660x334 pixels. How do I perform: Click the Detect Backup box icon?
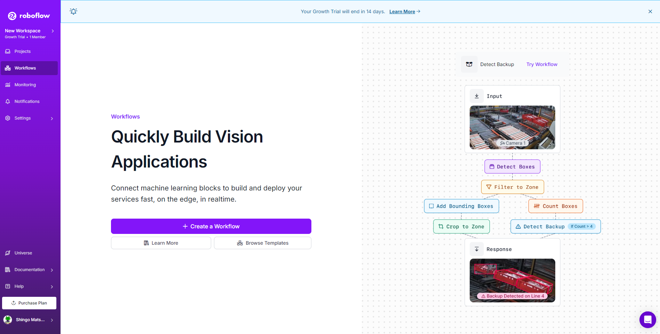click(x=469, y=64)
